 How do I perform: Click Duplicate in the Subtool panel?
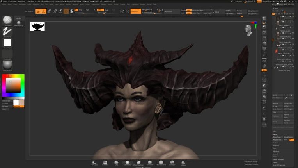pyautogui.click(x=277, y=116)
